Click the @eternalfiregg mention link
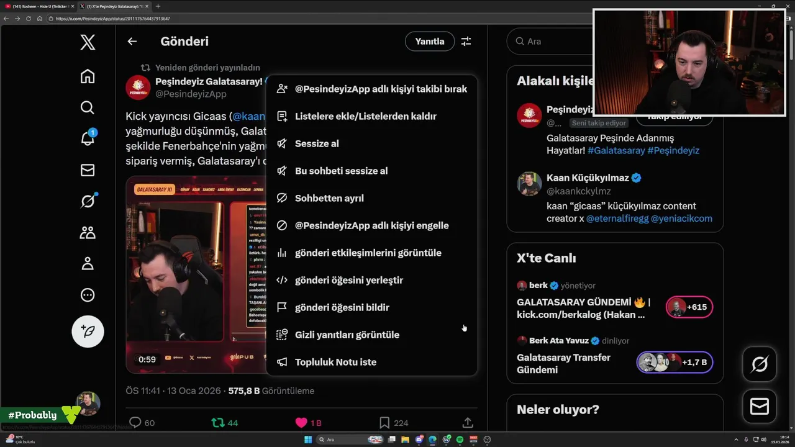This screenshot has height=447, width=795. (x=617, y=219)
